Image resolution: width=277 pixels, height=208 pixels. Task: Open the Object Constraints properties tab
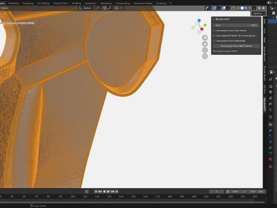(271, 147)
